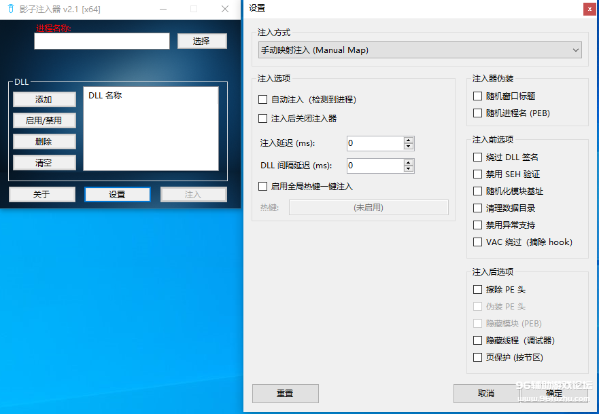Image resolution: width=599 pixels, height=414 pixels.
Task: Click 选择 button to pick process
Action: (x=202, y=41)
